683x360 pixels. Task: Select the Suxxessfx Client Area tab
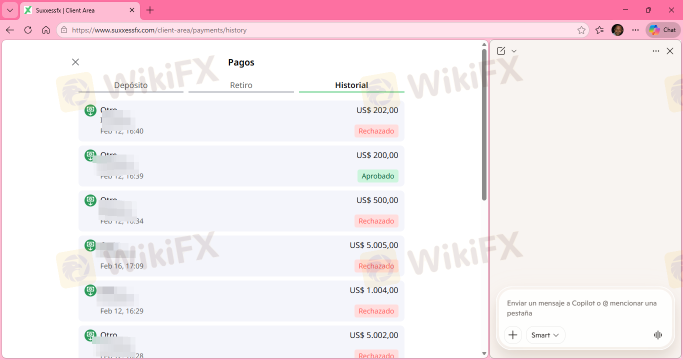point(80,10)
